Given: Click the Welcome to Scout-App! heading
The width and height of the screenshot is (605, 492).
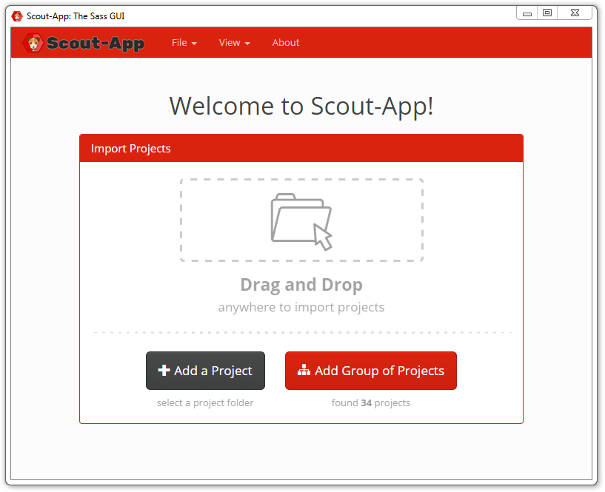Looking at the screenshot, I should point(301,106).
